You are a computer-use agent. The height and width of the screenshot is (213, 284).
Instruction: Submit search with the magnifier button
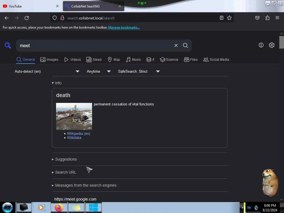pos(185,45)
